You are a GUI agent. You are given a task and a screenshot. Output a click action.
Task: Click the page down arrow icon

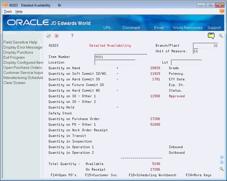click(221, 162)
